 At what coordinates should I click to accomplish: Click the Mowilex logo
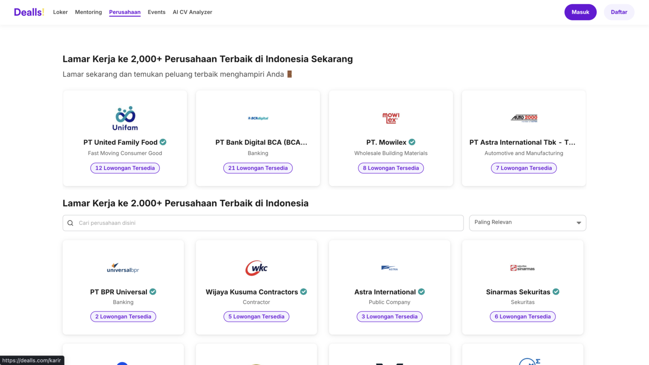390,117
